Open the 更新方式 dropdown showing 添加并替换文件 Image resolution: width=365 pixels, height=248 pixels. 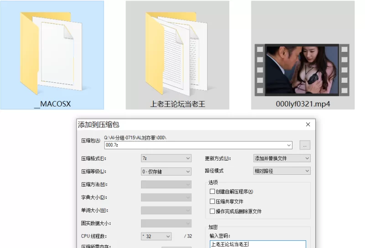click(282, 158)
